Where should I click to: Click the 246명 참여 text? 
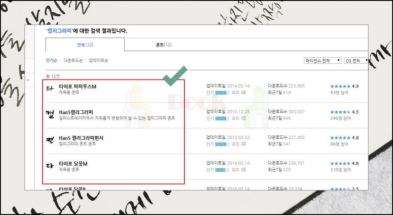pyautogui.click(x=341, y=118)
